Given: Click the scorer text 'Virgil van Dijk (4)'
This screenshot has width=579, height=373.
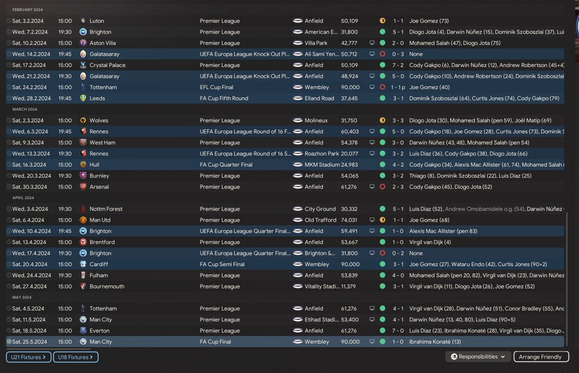Looking at the screenshot, I should tap(430, 242).
